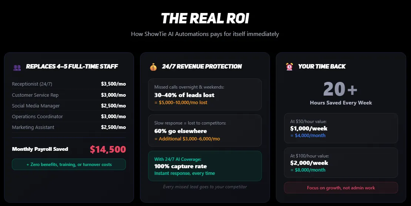Click the money bag icon

[x=153, y=67]
